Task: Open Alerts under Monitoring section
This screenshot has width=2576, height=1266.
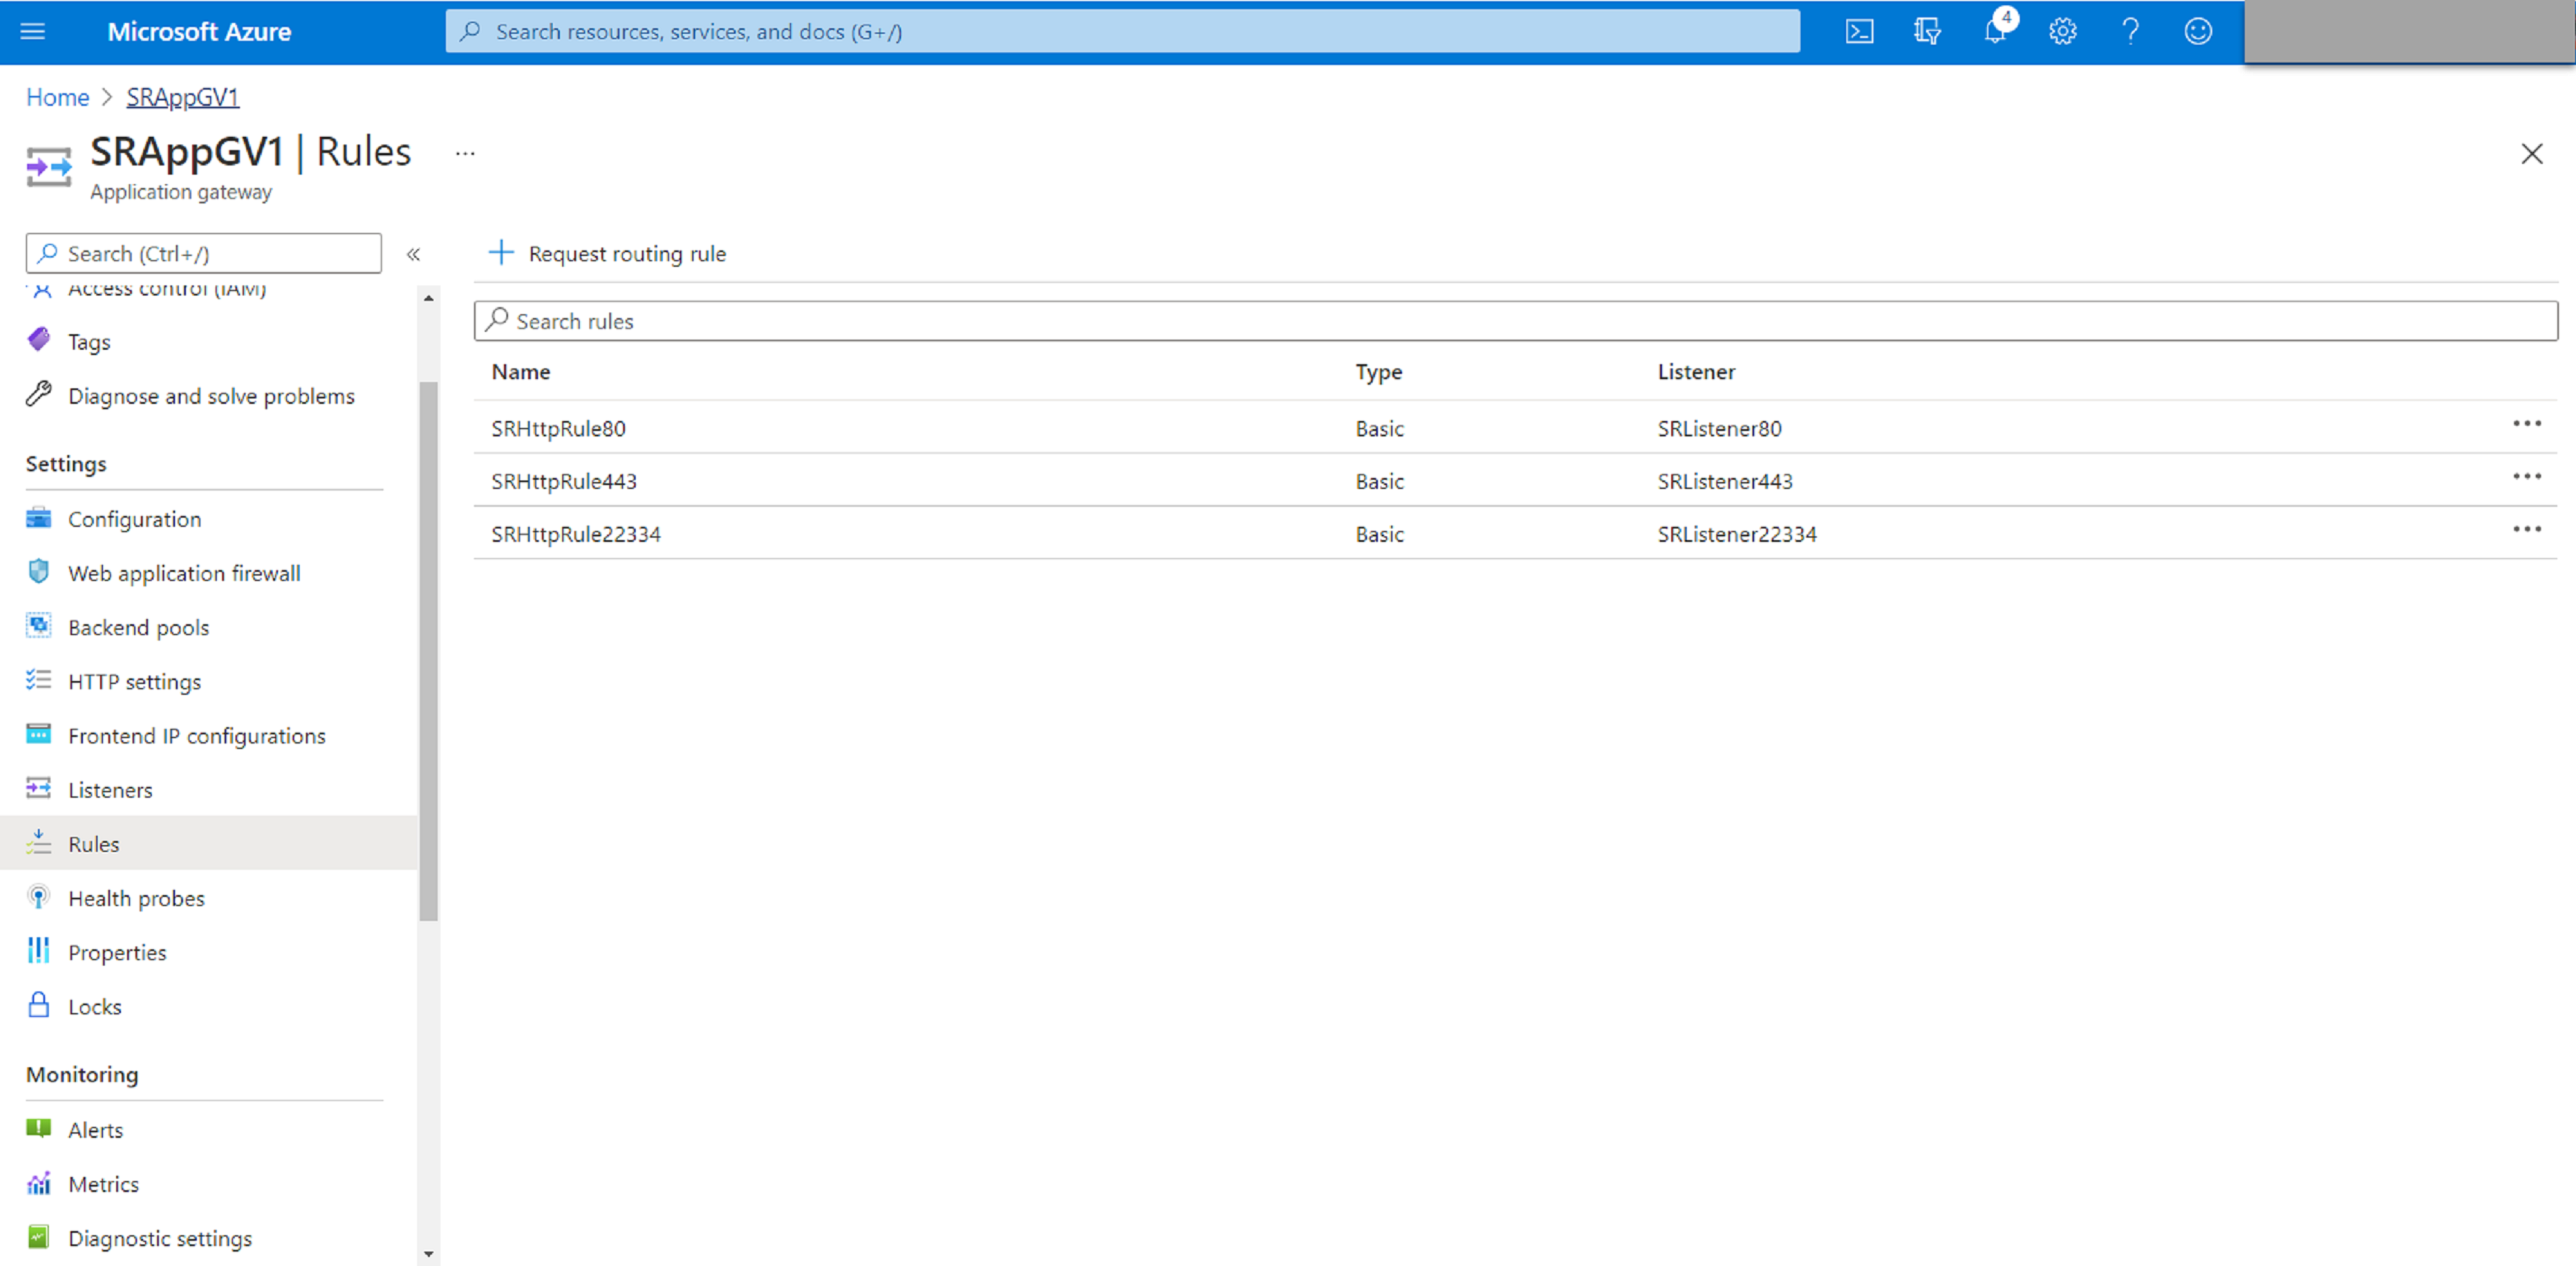Action: 94,1130
